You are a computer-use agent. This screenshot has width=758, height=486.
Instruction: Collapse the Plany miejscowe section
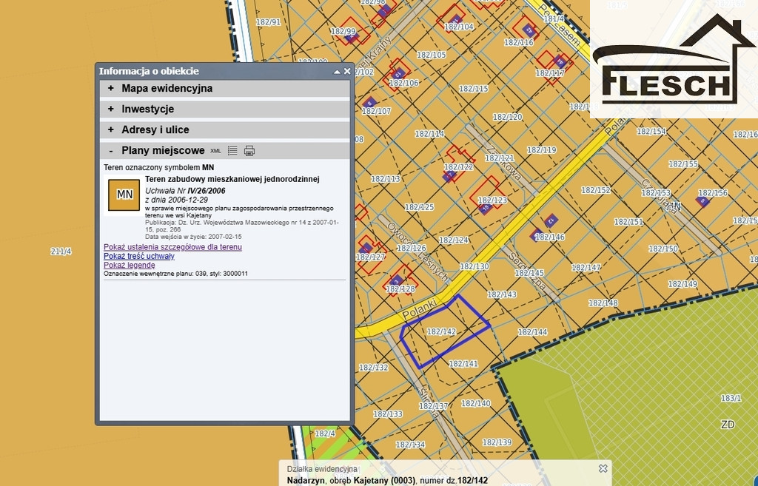[111, 151]
